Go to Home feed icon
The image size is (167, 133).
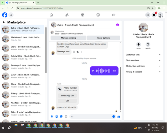click(x=51, y=15)
